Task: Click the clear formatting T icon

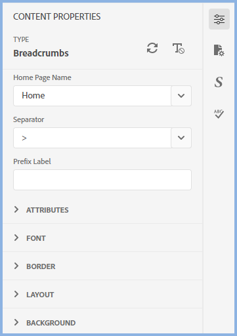Action: (179, 48)
